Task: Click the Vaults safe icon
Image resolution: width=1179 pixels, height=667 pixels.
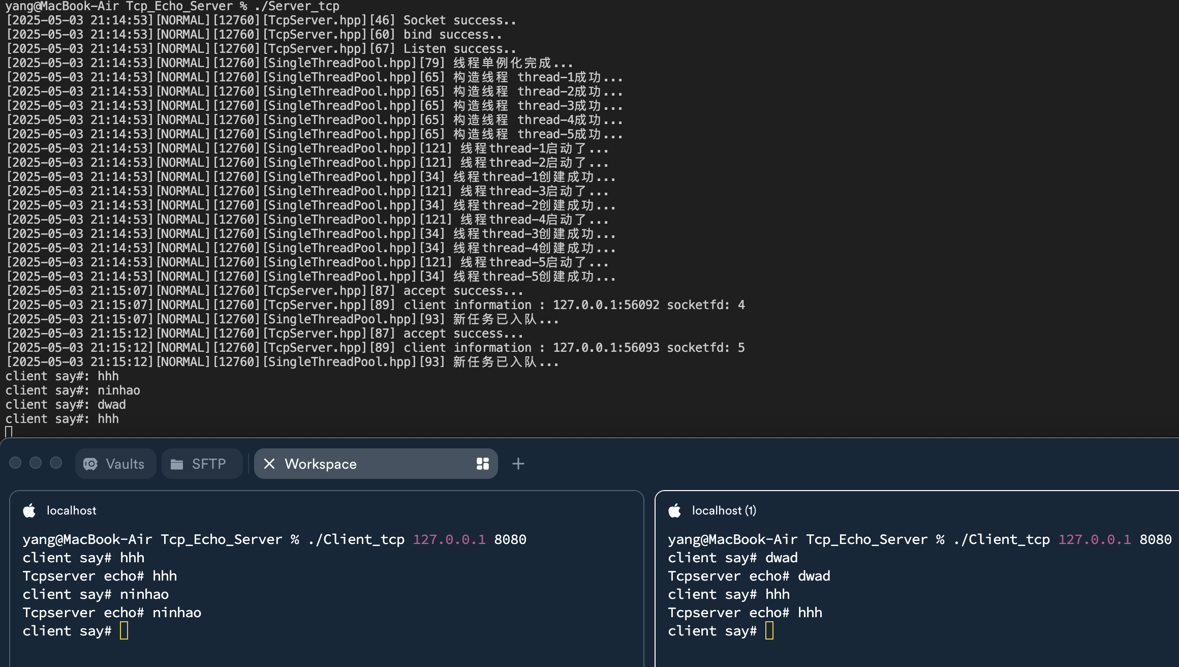Action: click(90, 464)
